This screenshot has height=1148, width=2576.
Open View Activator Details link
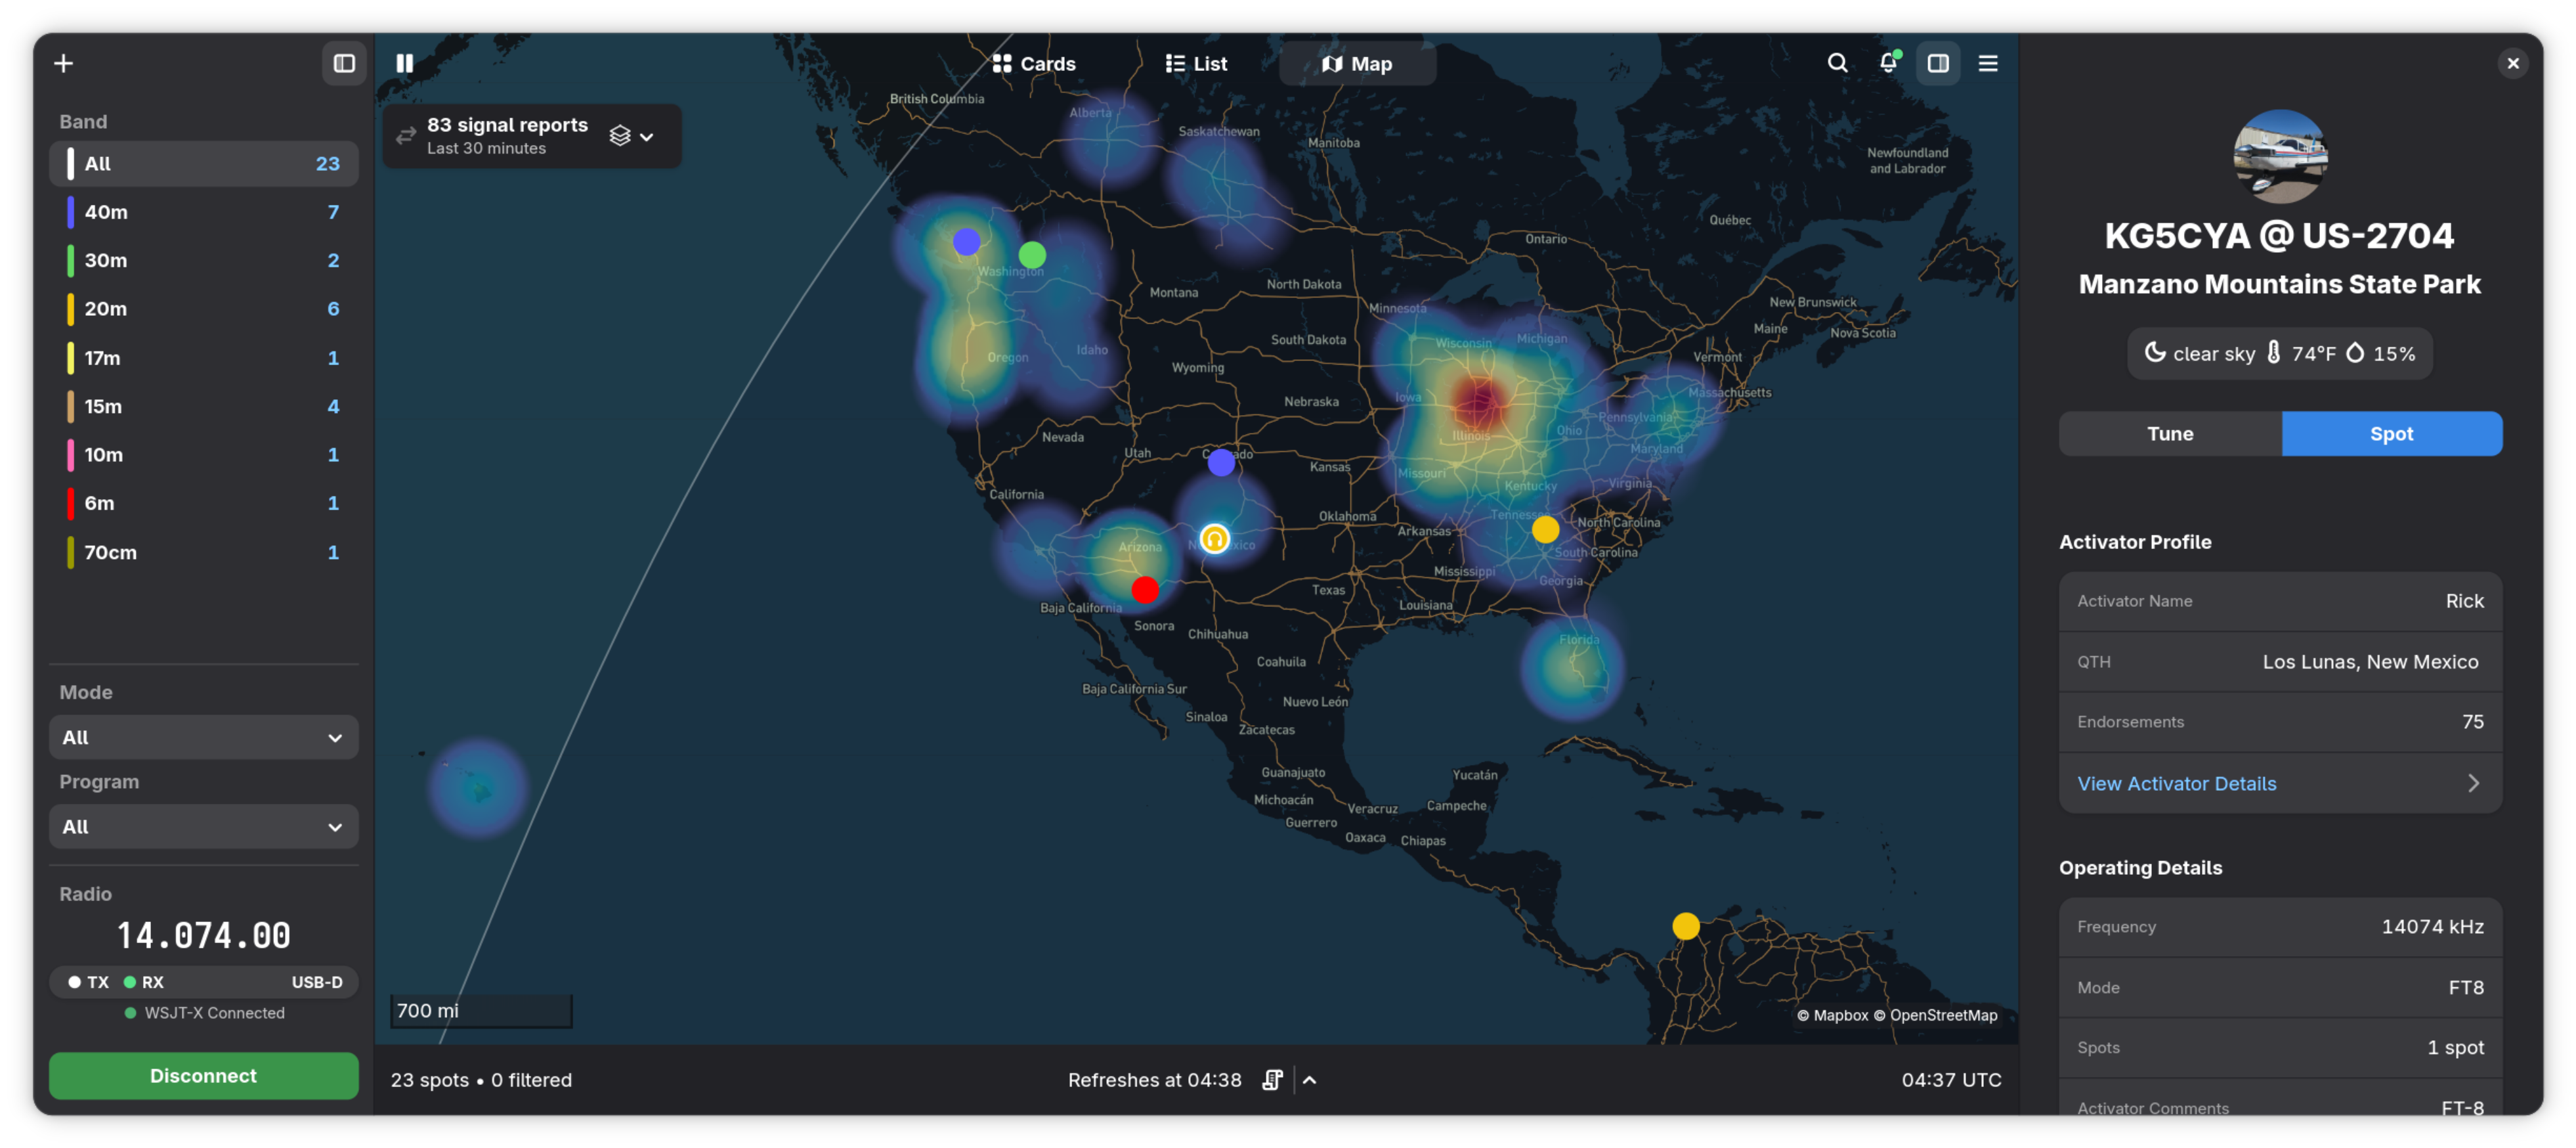click(x=2280, y=784)
